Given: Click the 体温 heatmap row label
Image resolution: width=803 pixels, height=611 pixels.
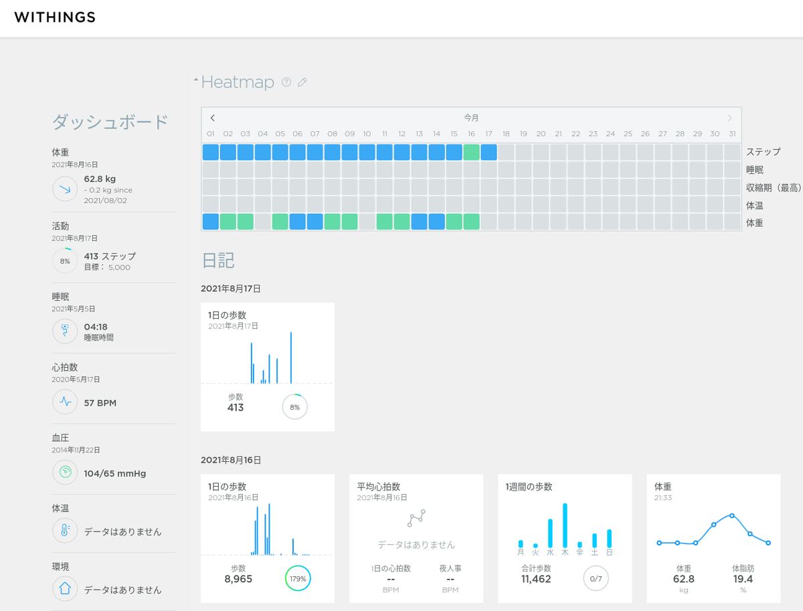Looking at the screenshot, I should 755,205.
